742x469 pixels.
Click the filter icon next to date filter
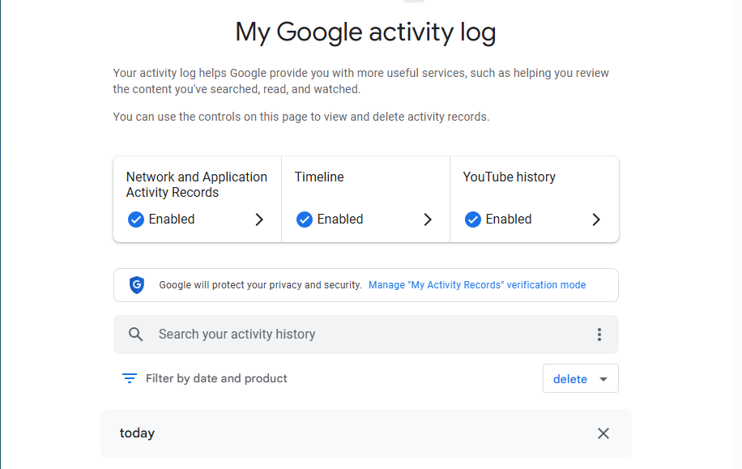[129, 378]
